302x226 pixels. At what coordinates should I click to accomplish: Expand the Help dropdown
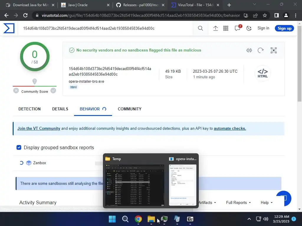pyautogui.click(x=267, y=202)
